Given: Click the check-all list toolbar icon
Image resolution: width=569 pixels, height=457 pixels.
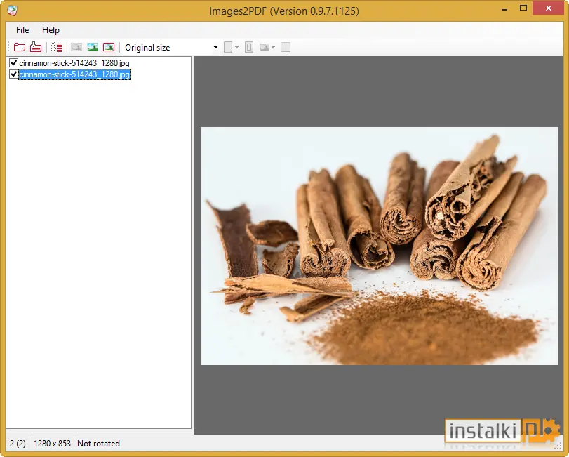Looking at the screenshot, I should (x=56, y=47).
